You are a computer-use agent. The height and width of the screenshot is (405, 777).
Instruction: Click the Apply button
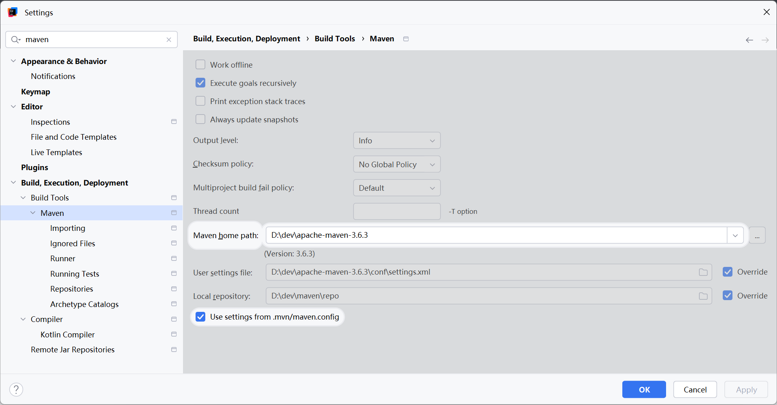pos(746,390)
